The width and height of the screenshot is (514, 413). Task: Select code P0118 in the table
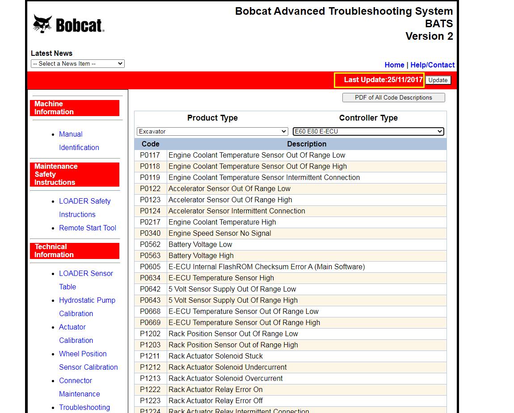[150, 167]
